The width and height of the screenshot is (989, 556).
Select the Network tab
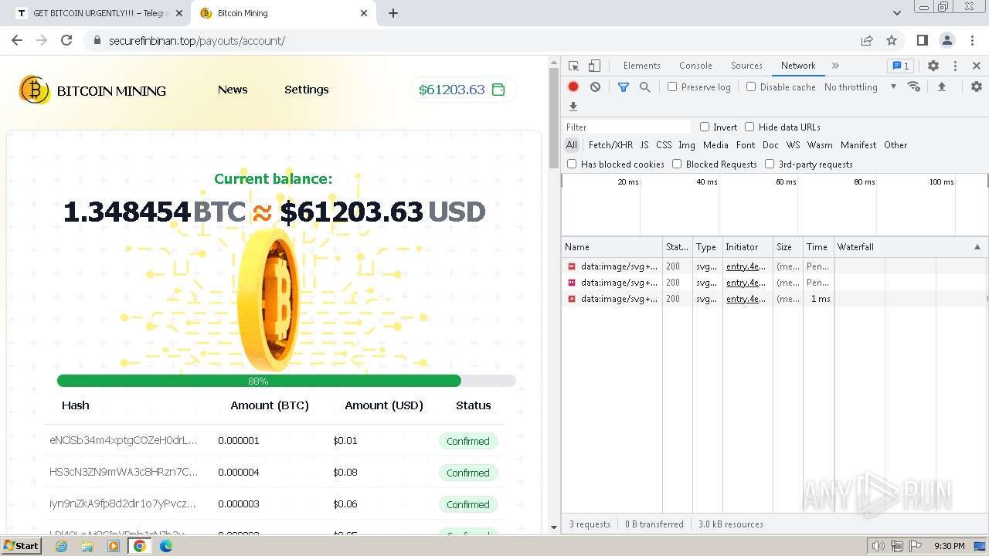coord(798,66)
